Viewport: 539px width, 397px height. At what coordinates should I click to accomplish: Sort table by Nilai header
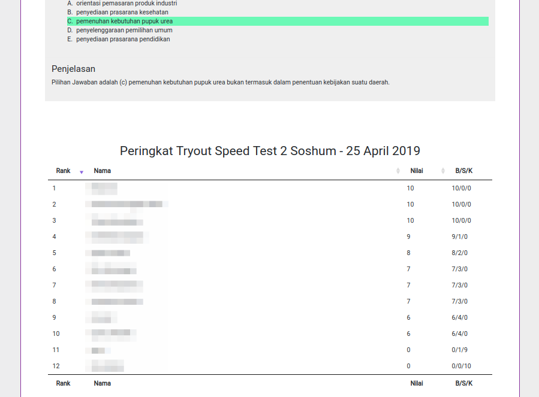pyautogui.click(x=417, y=171)
